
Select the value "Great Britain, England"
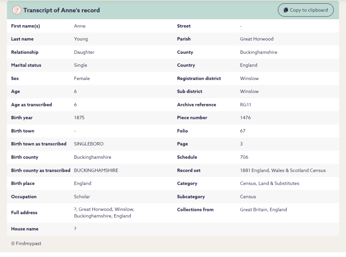click(x=264, y=210)
